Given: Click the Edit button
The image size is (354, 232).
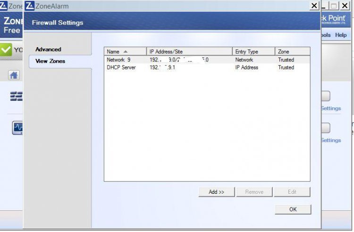Looking at the screenshot, I should (292, 192).
